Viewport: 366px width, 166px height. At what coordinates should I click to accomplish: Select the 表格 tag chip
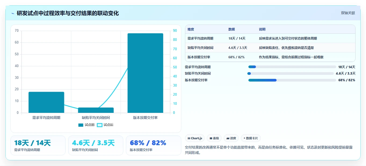214,138
